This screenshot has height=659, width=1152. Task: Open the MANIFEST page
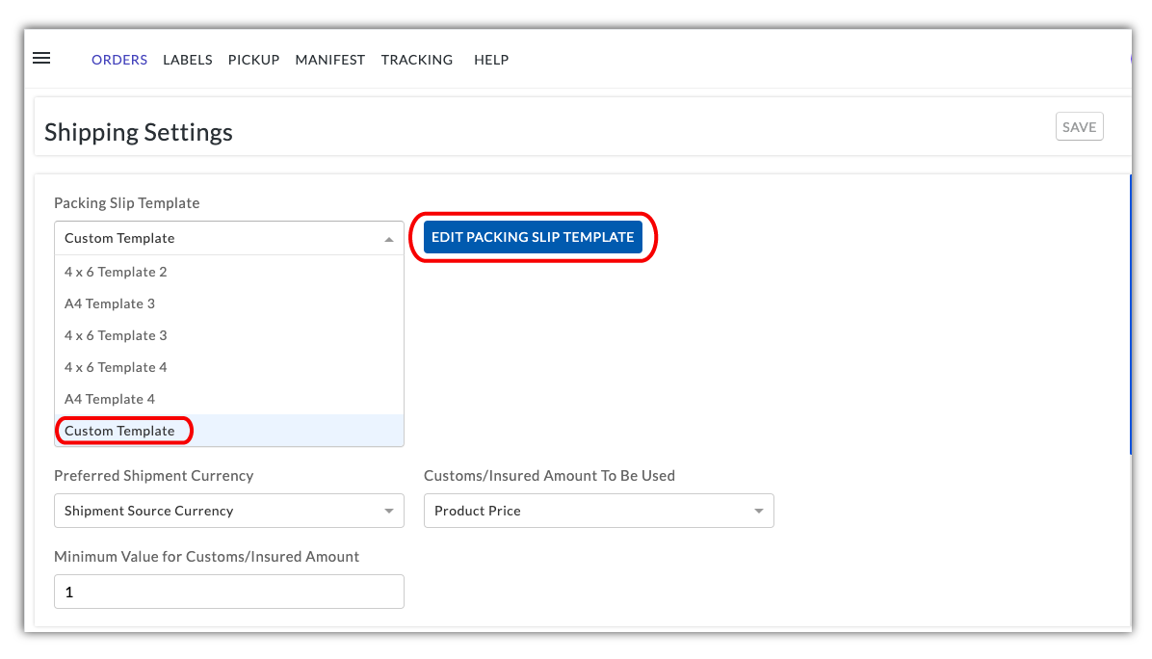pos(329,60)
